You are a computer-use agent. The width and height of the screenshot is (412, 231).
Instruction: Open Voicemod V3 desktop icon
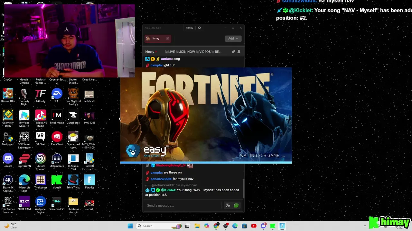(x=57, y=203)
